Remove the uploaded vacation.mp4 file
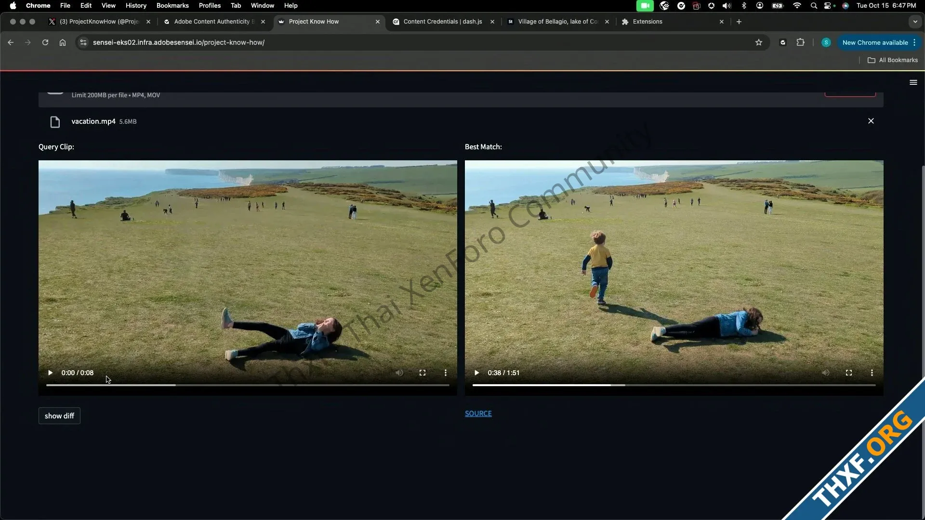This screenshot has height=520, width=925. 871,121
